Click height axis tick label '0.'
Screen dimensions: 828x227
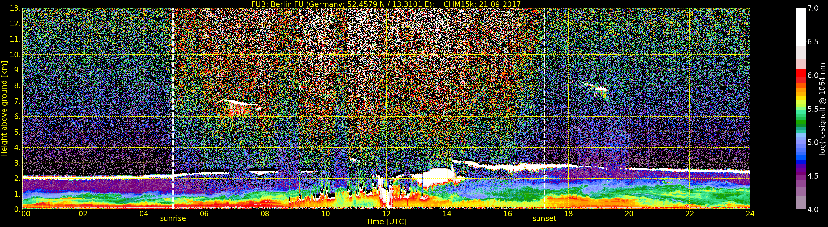(x=17, y=209)
